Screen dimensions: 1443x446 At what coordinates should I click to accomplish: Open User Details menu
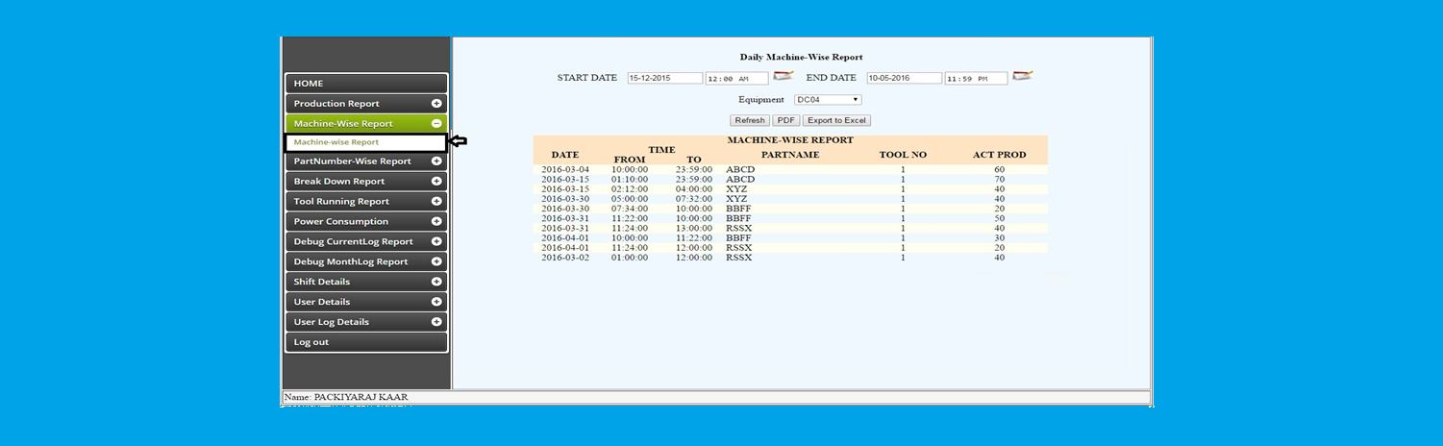click(366, 302)
